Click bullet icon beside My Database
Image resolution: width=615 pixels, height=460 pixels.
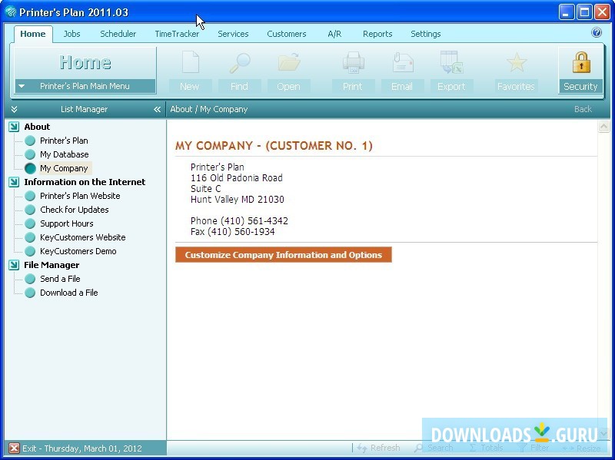point(30,154)
